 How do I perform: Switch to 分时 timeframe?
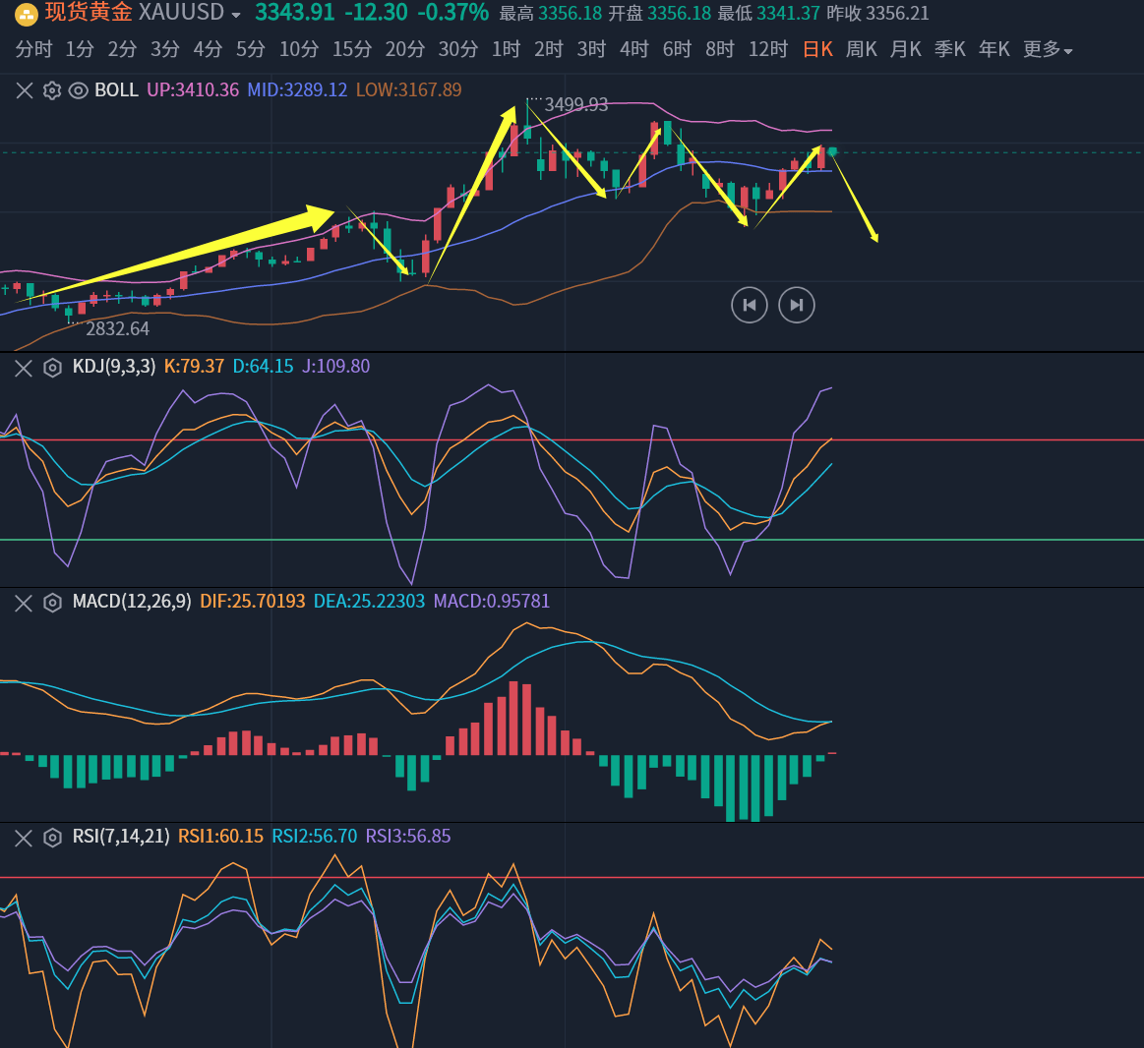click(x=33, y=49)
